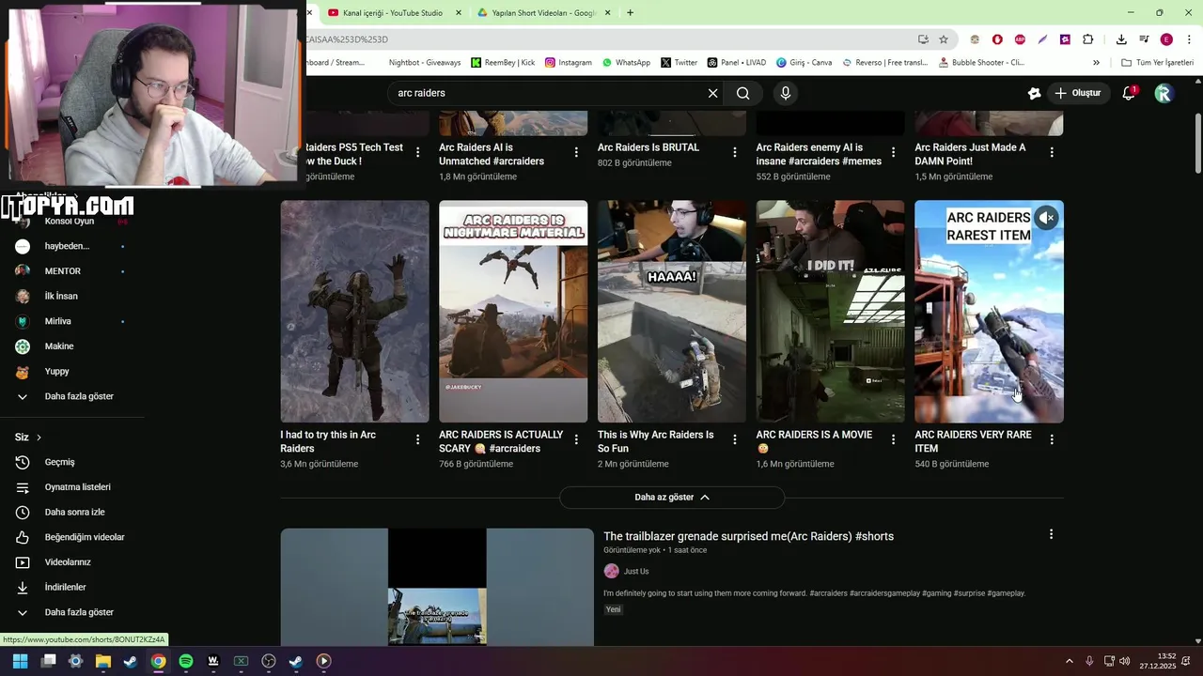Open options for 'I had to try this in Arc Raiders'
This screenshot has width=1203, height=676.
coord(417,439)
